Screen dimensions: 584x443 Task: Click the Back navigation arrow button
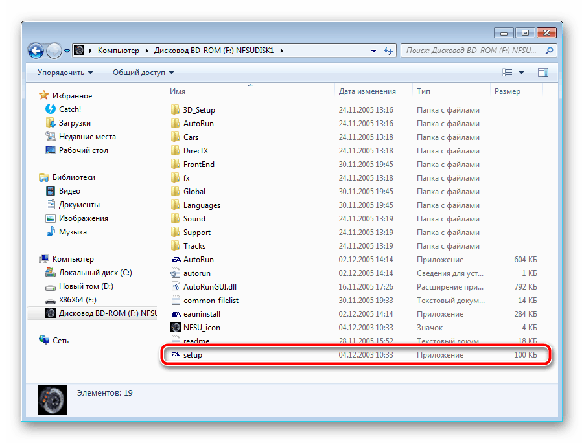(36, 51)
